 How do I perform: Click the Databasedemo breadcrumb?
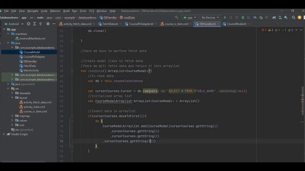coord(9,18)
